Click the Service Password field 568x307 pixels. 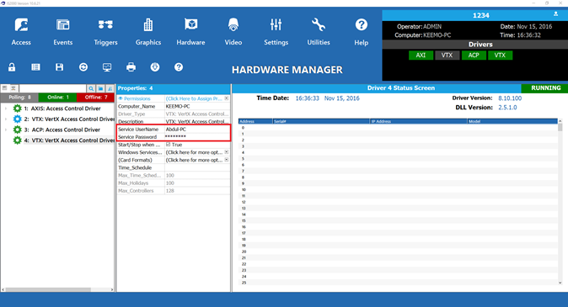pyautogui.click(x=197, y=137)
